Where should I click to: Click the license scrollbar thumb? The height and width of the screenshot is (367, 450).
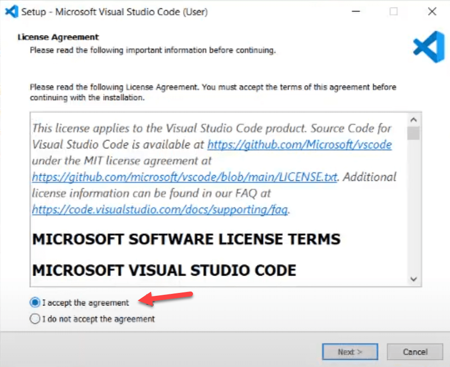point(413,133)
